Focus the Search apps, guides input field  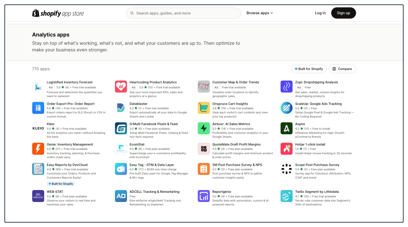[183, 13]
